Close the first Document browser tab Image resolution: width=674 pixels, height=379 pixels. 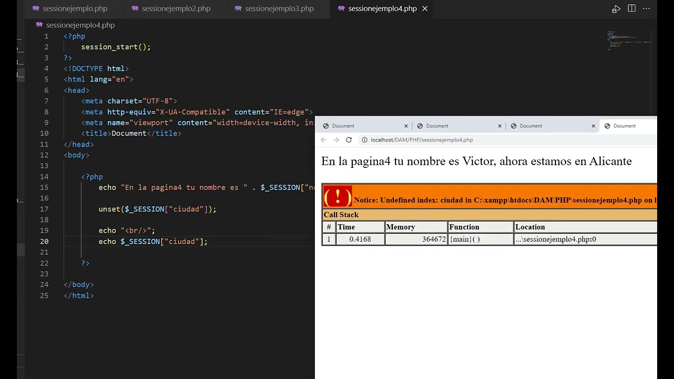(406, 126)
